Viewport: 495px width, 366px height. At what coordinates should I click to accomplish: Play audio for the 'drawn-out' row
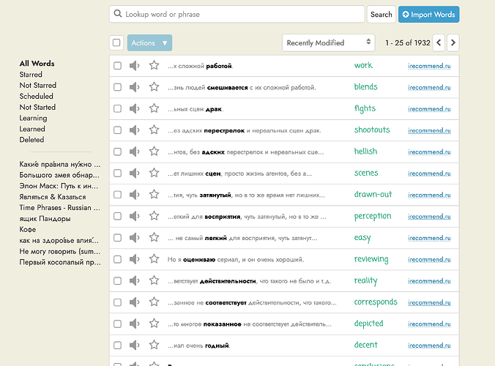(134, 195)
